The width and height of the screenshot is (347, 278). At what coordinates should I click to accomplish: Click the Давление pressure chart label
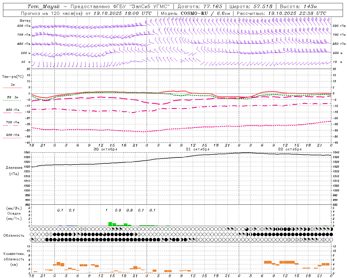[14, 168]
